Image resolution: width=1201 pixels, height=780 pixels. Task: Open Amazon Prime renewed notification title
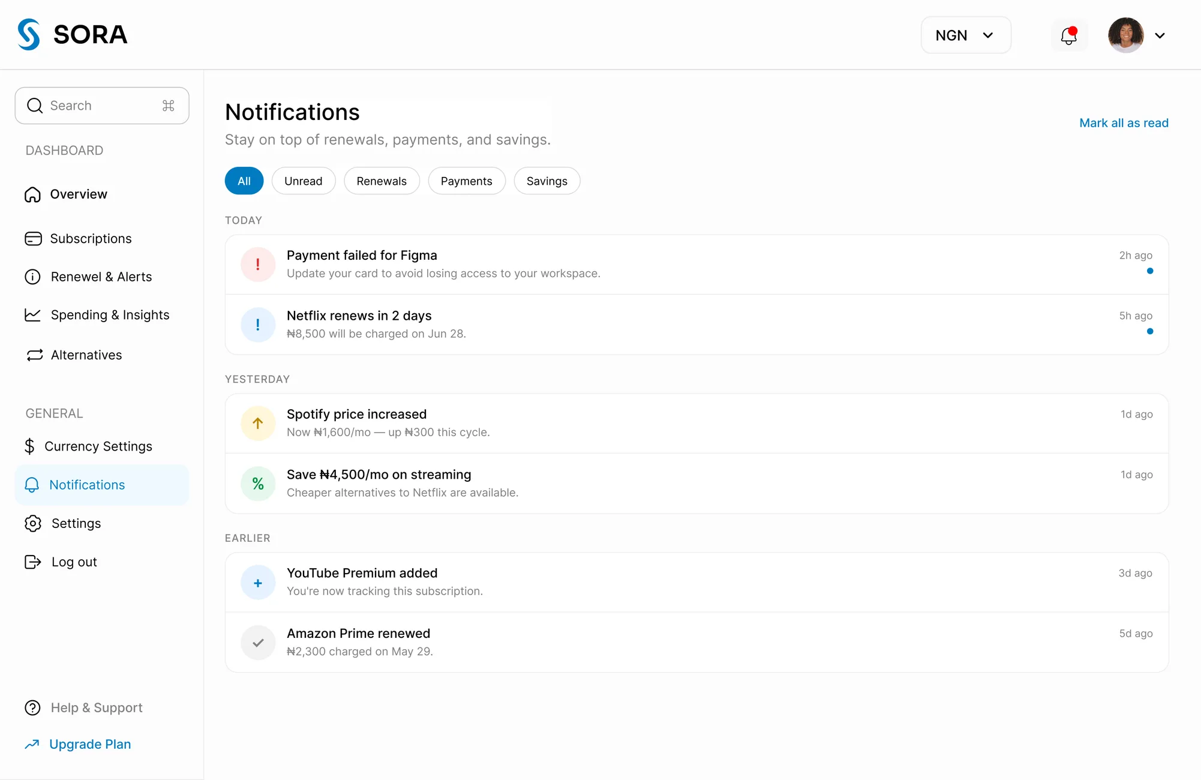click(359, 634)
